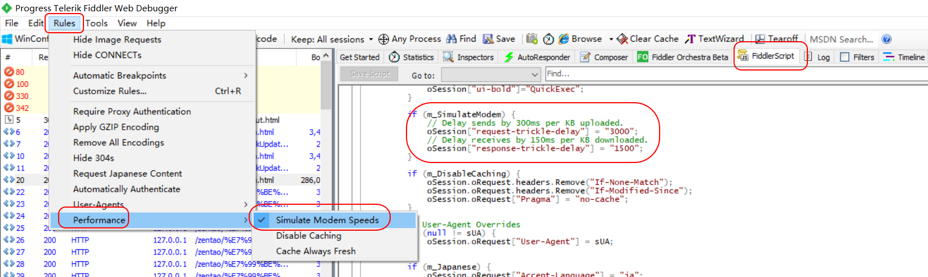
Task: Click the # column header
Action: pyautogui.click(x=8, y=57)
